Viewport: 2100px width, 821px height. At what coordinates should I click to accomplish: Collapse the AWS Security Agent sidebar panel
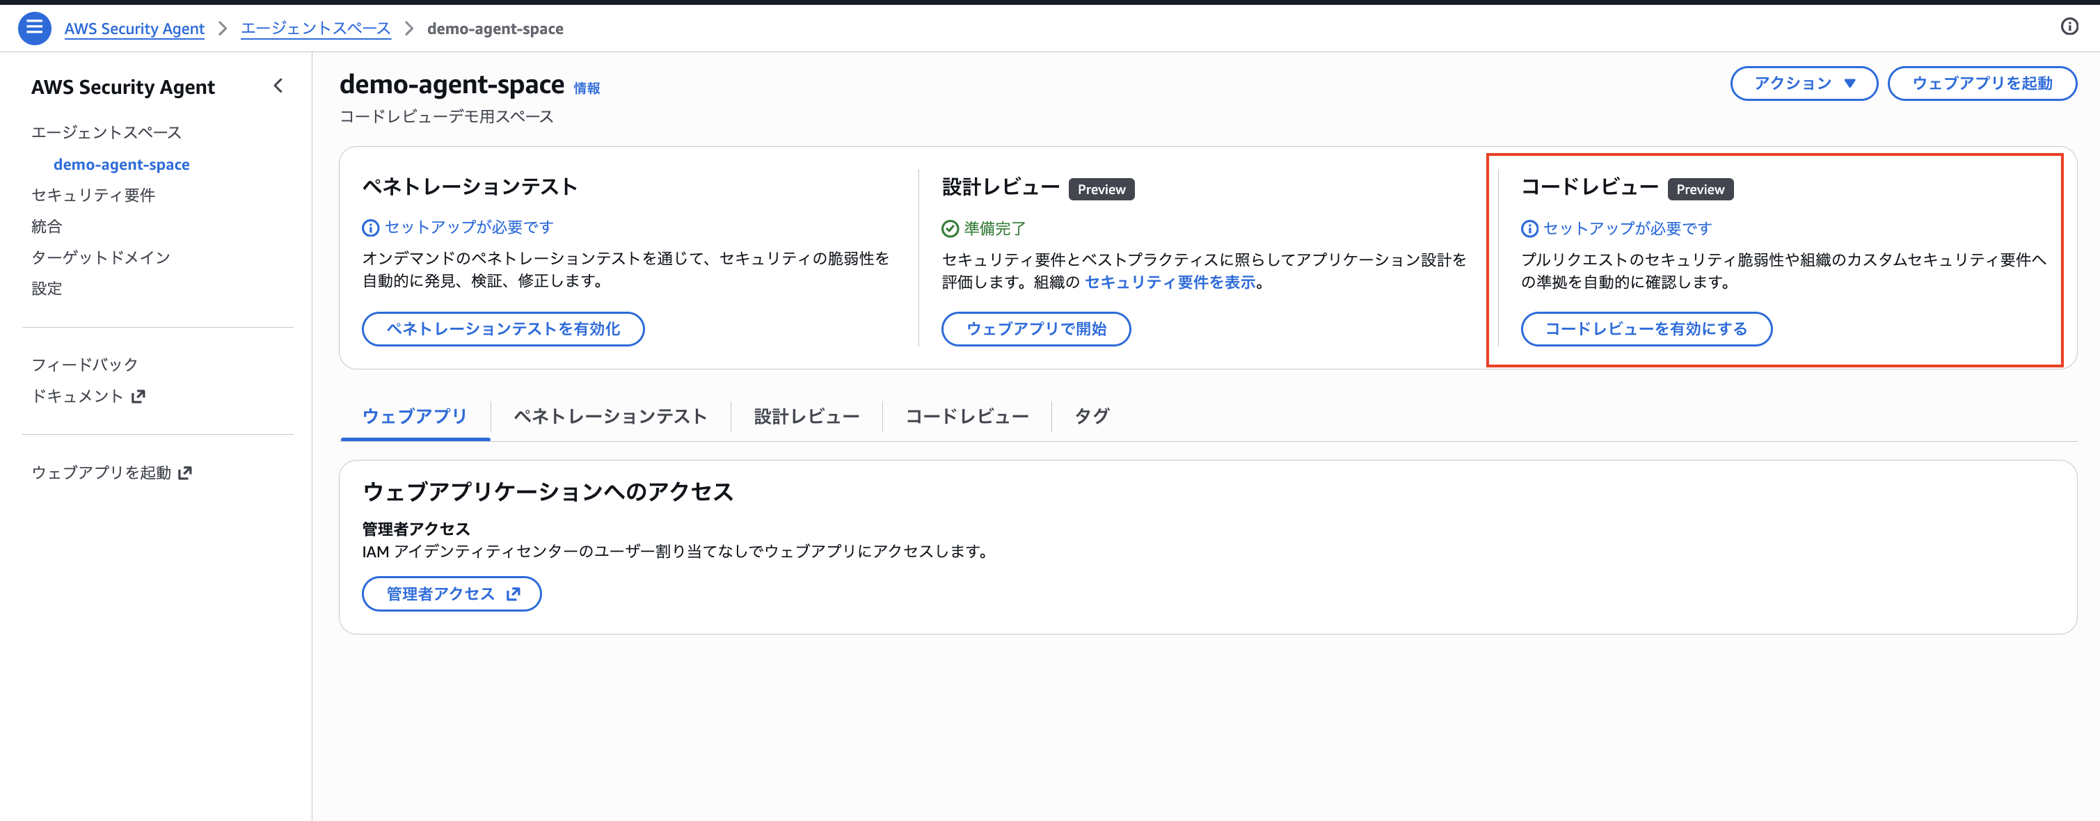(278, 86)
